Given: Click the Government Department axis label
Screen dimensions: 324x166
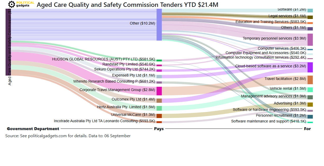Looking at the screenshot, I should tap(33, 129).
